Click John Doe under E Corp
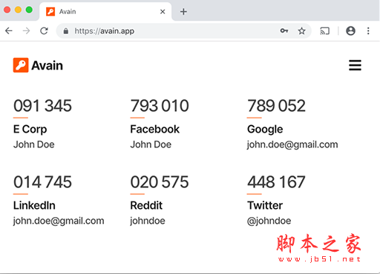The width and height of the screenshot is (380, 274). pos(34,144)
